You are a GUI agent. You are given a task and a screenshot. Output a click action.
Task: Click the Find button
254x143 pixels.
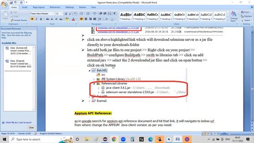pyautogui.click(x=246, y=12)
